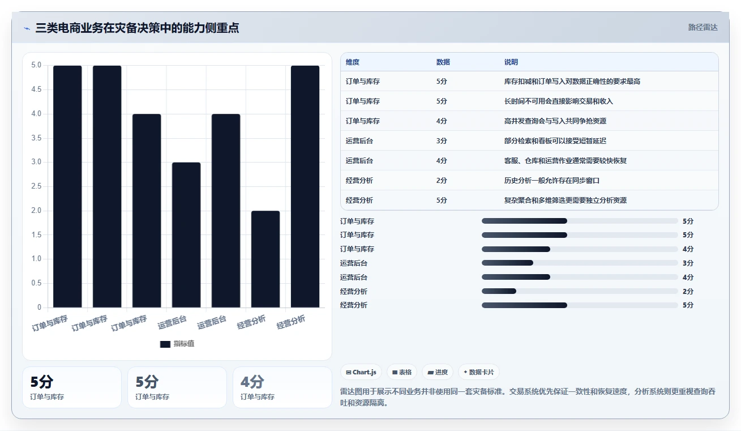The height and width of the screenshot is (431, 741).
Task: Select the cell 部分检索和看板可以接受短暂延迟
Action: tap(555, 141)
